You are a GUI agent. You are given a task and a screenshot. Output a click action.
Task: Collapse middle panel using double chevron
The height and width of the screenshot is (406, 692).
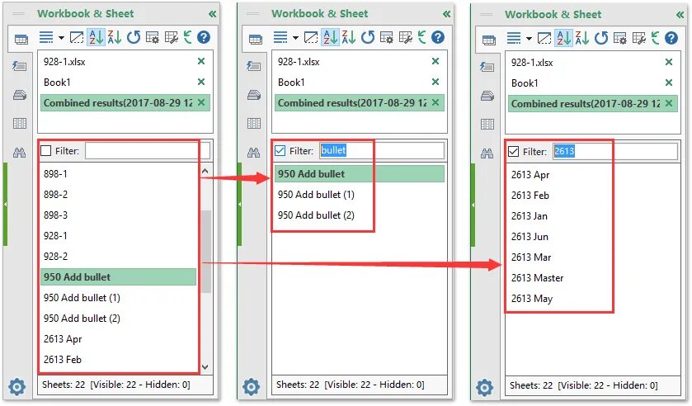pyautogui.click(x=446, y=14)
